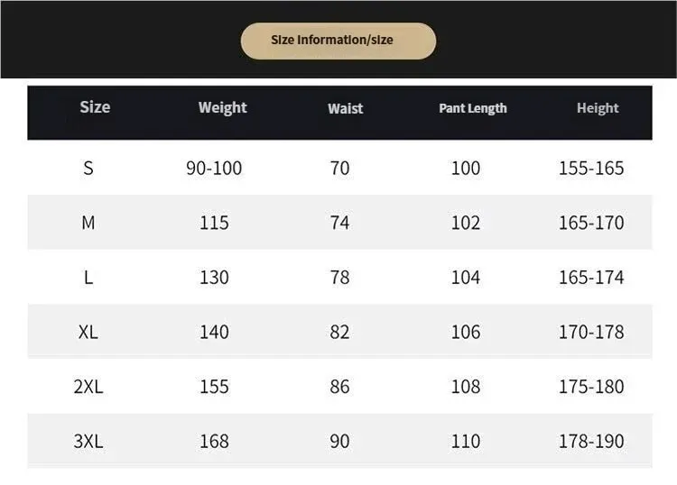
Task: Click the Pant Length column header
Action: (x=473, y=108)
